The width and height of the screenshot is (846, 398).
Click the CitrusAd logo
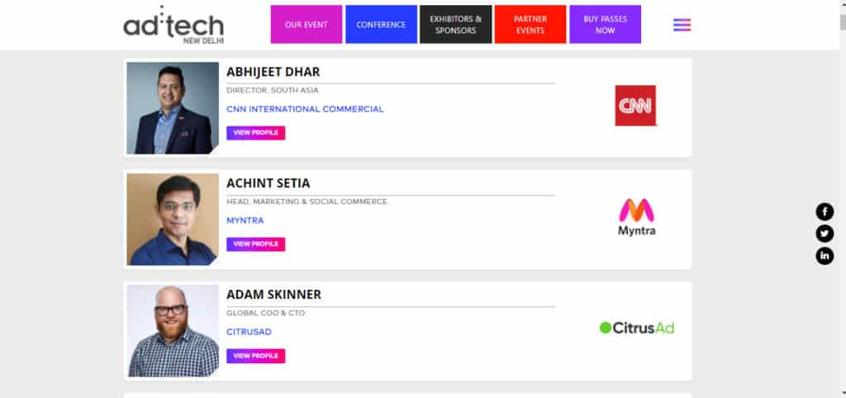pyautogui.click(x=637, y=327)
